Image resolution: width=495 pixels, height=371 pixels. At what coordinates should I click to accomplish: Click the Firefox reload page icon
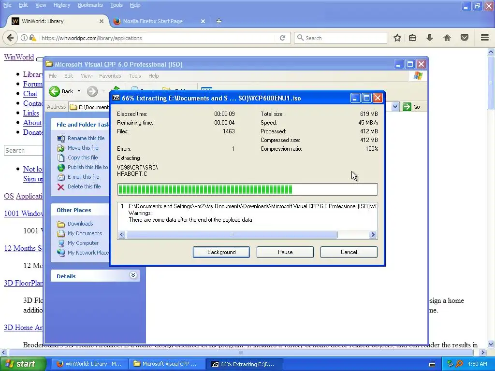[x=282, y=38]
